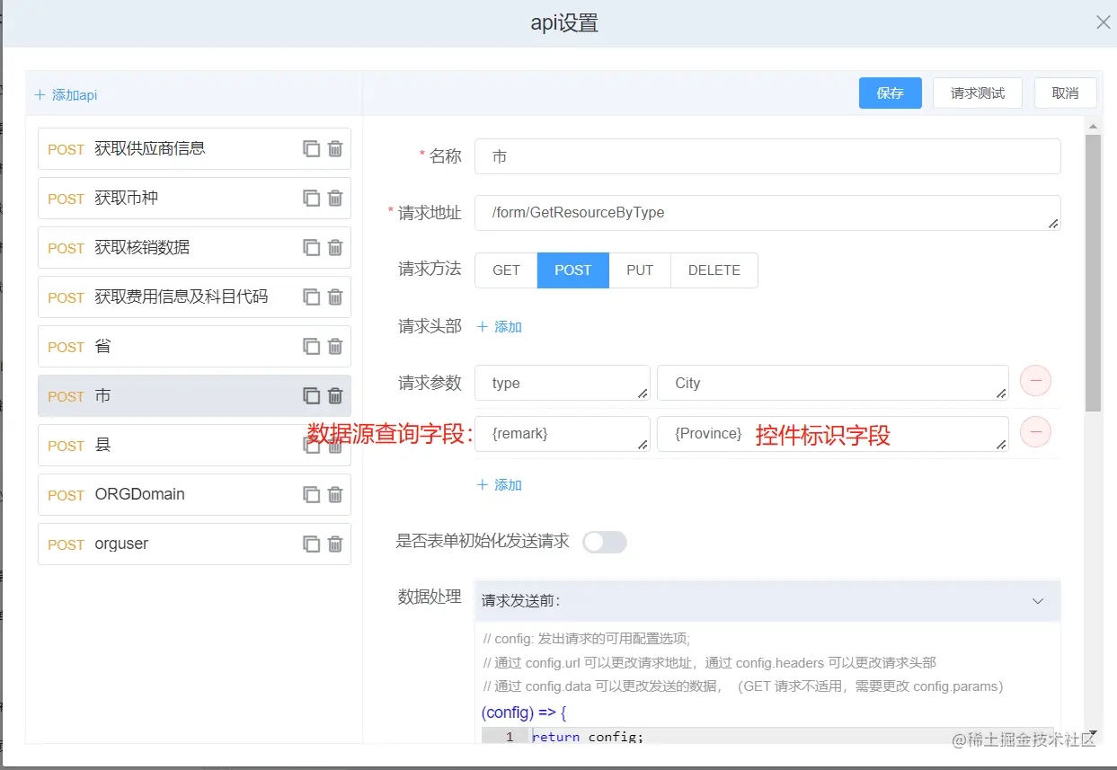Click the 名称 input showing 市
The width and height of the screenshot is (1117, 770).
767,155
